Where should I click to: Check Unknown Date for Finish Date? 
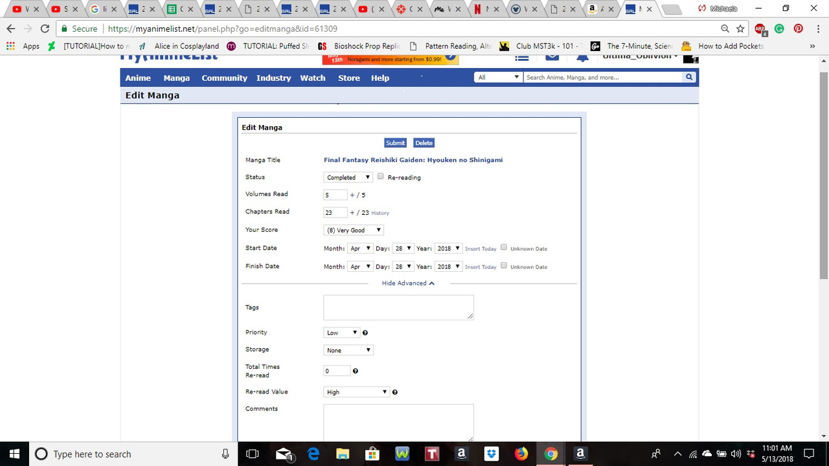(x=504, y=266)
